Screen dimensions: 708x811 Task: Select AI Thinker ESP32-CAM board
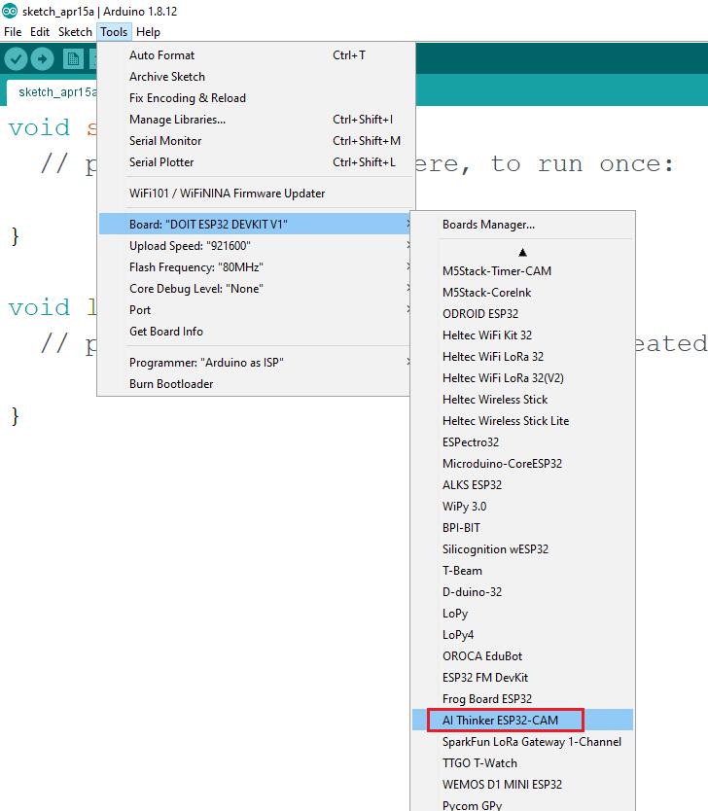523,720
